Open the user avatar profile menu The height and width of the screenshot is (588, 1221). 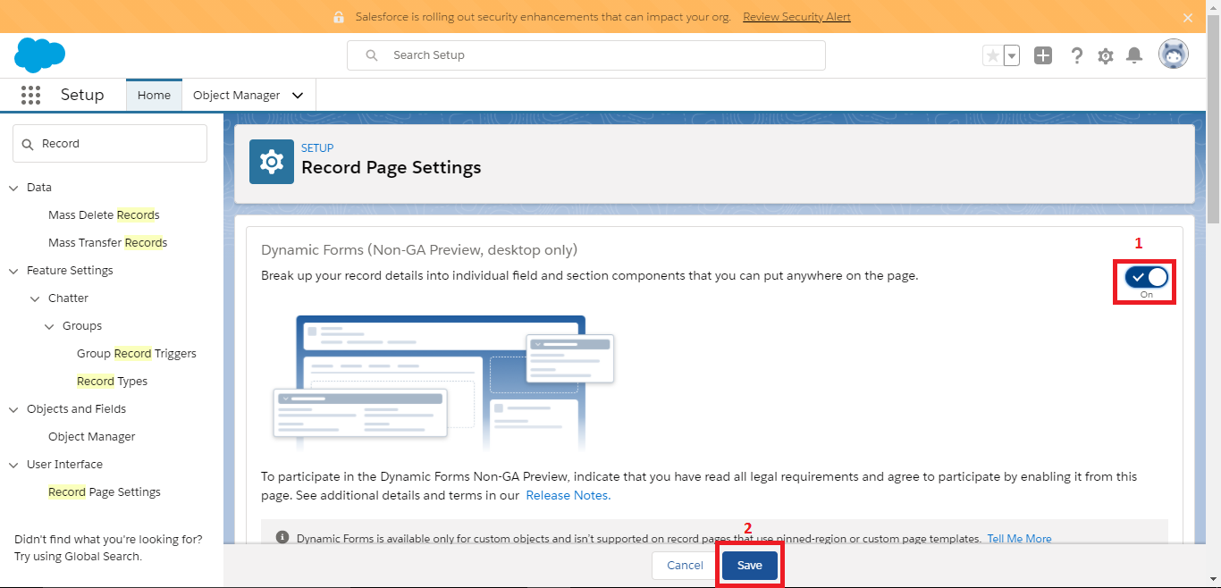click(1174, 54)
